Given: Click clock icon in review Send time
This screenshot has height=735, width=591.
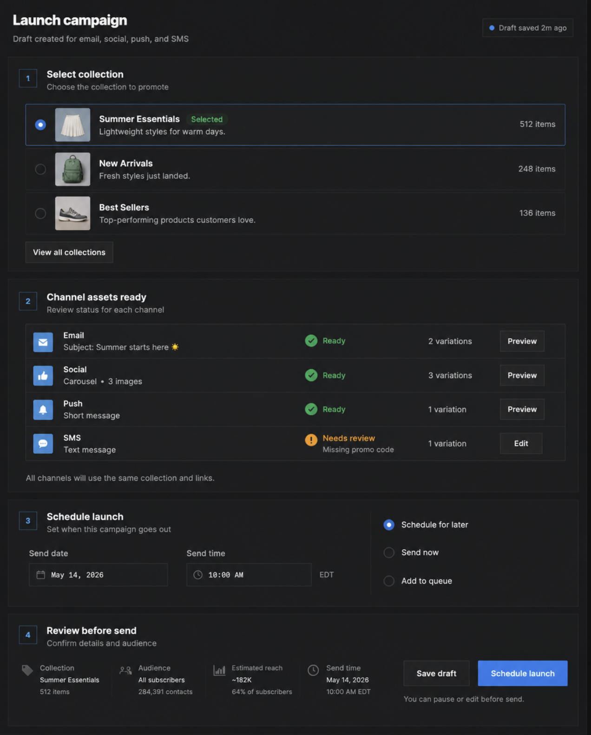Looking at the screenshot, I should (313, 670).
